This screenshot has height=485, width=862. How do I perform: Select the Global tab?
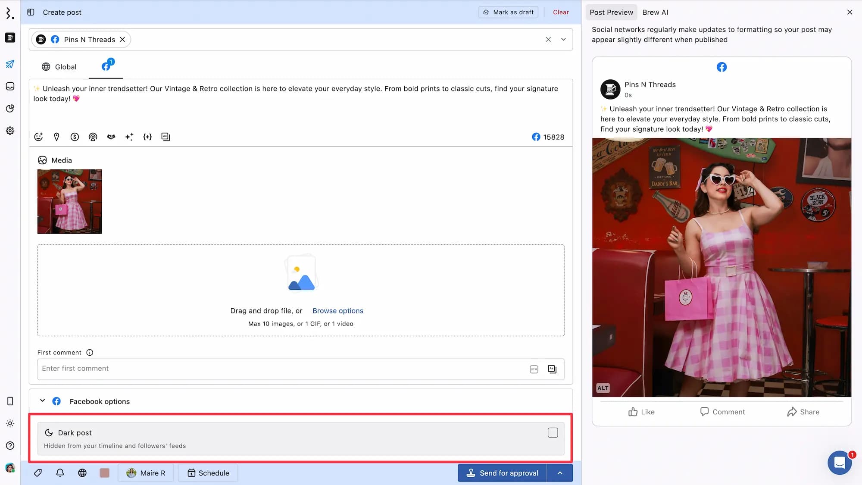click(x=59, y=67)
